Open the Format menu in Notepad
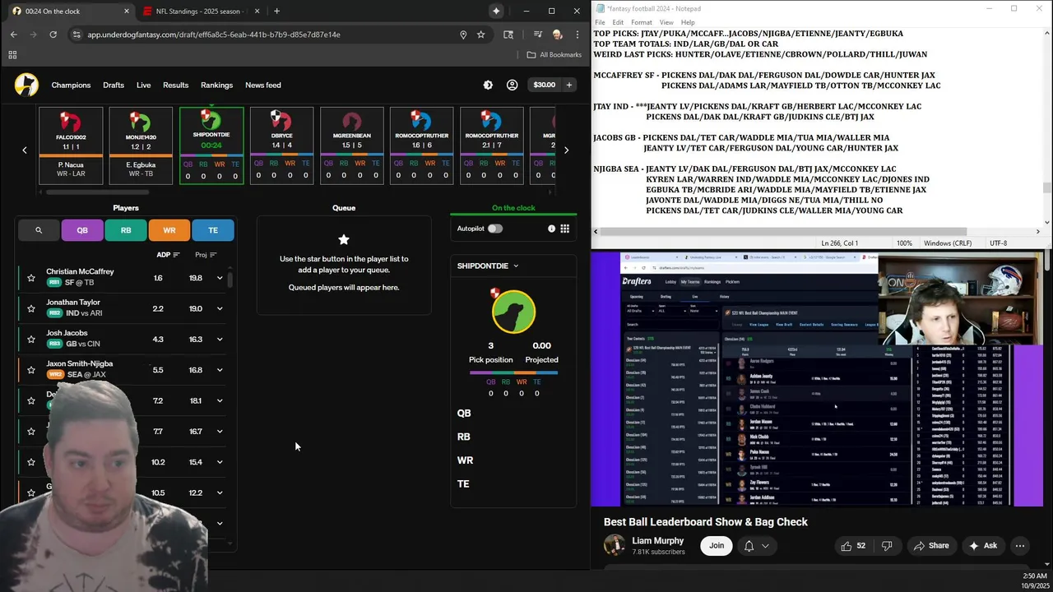 [642, 22]
